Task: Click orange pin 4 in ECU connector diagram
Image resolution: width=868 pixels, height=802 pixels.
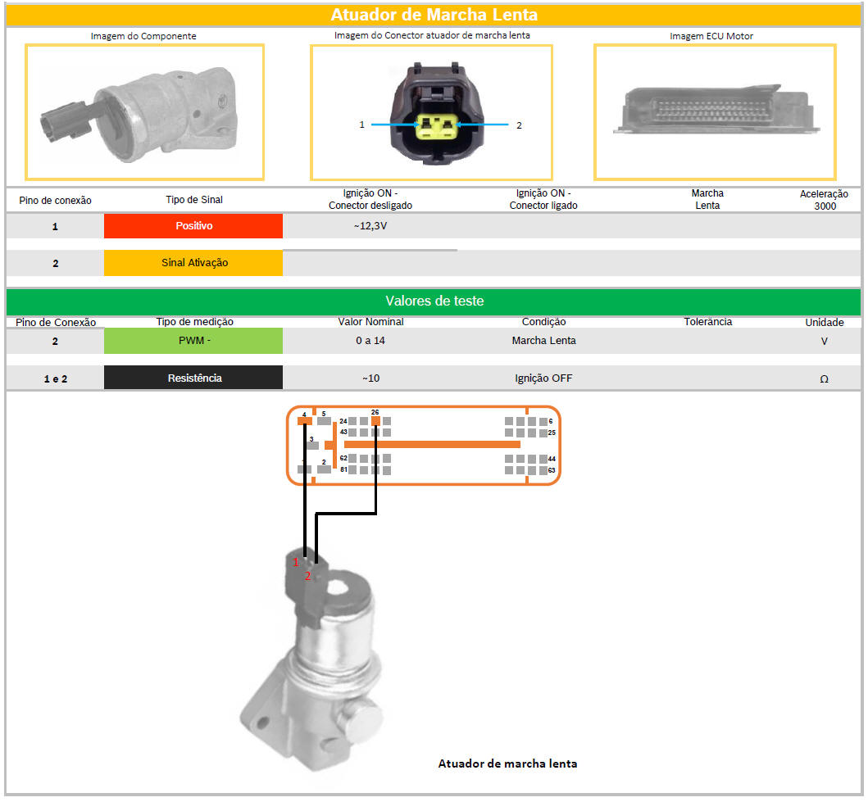Action: click(305, 421)
